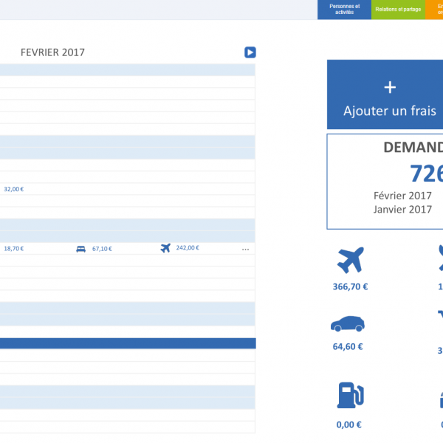The height and width of the screenshot is (443, 443).
Task: Open the 18,70 € expense entry
Action: (13, 249)
